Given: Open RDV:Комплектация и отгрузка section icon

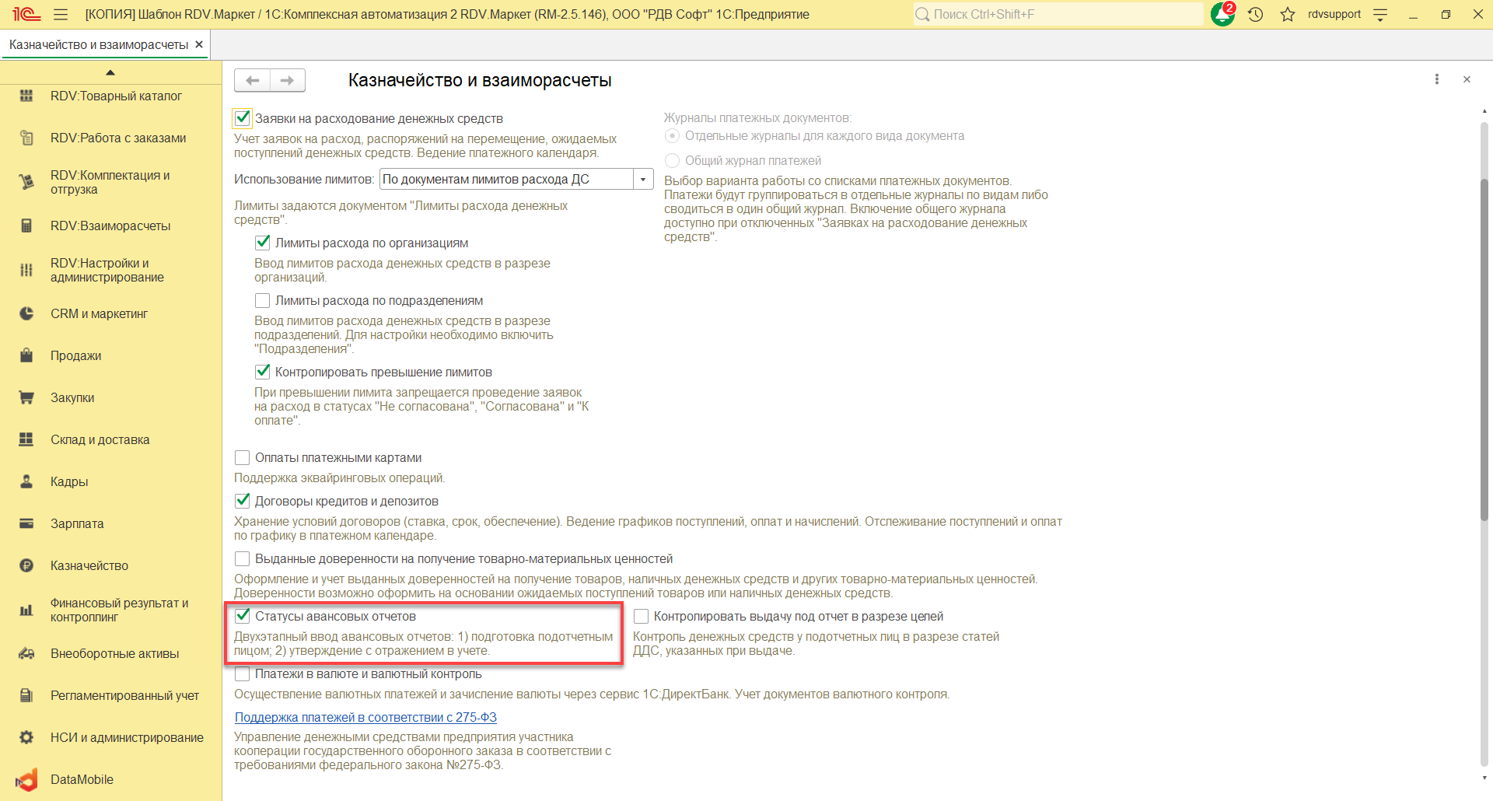Looking at the screenshot, I should (26, 182).
